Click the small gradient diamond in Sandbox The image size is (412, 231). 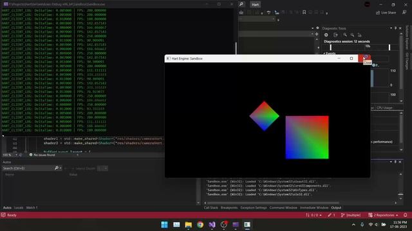pyautogui.click(x=264, y=116)
